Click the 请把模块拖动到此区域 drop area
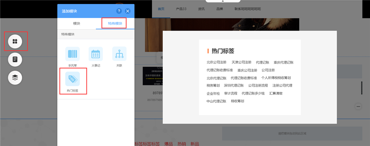Viewport: 370px width, 146px height. (292, 133)
